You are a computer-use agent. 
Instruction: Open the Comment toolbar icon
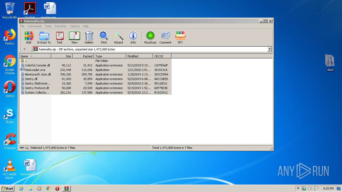coord(165,38)
